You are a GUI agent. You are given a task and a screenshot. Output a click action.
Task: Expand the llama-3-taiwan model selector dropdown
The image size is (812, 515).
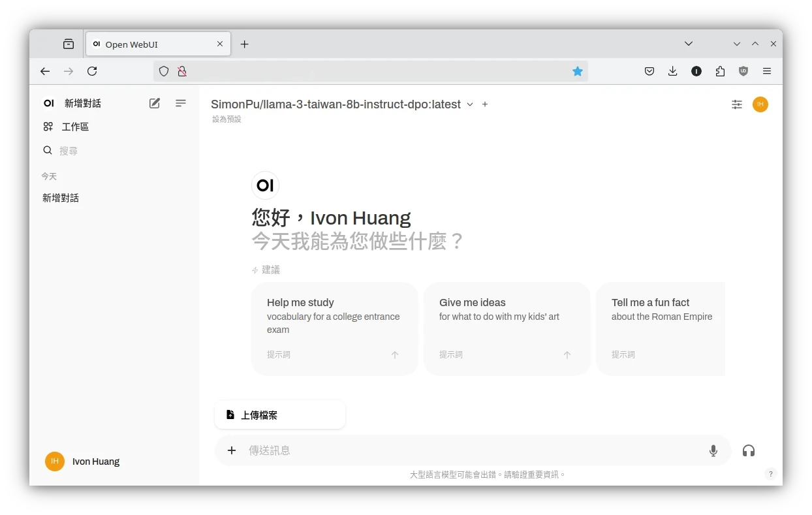(469, 104)
